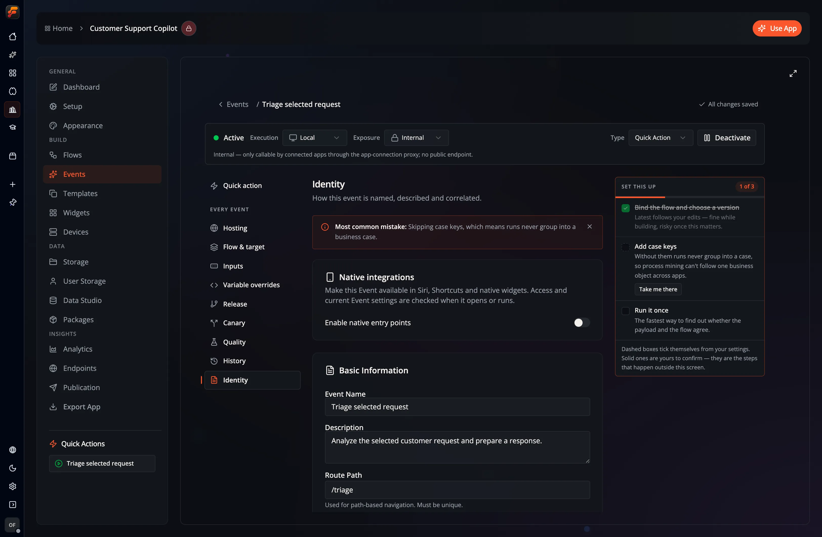
Task: Click the Route Path input field
Action: [457, 490]
